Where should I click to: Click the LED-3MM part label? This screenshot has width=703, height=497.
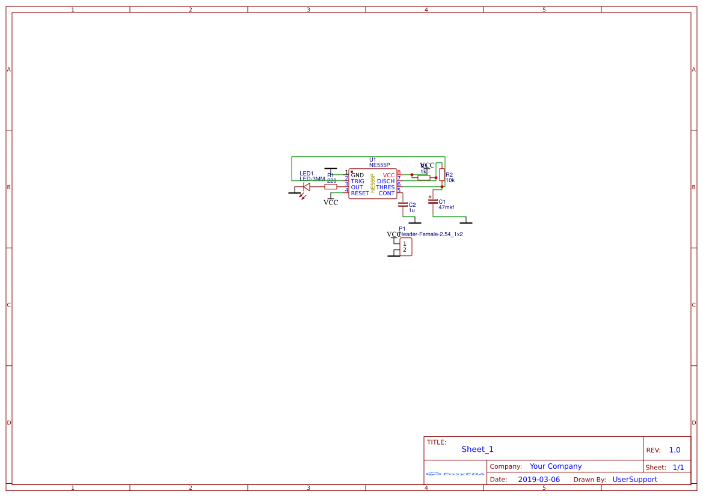point(312,179)
